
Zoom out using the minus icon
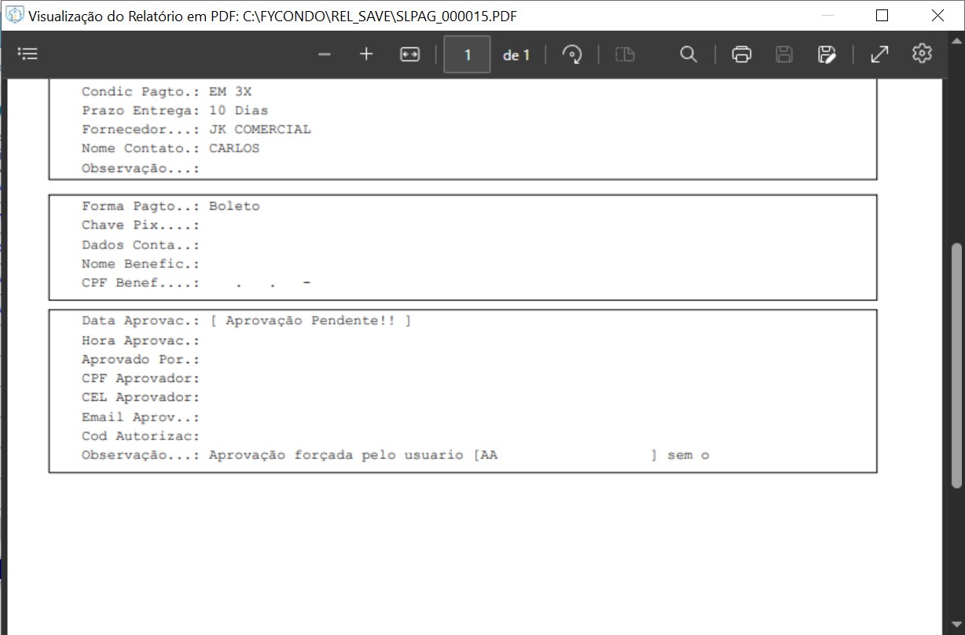pos(325,54)
